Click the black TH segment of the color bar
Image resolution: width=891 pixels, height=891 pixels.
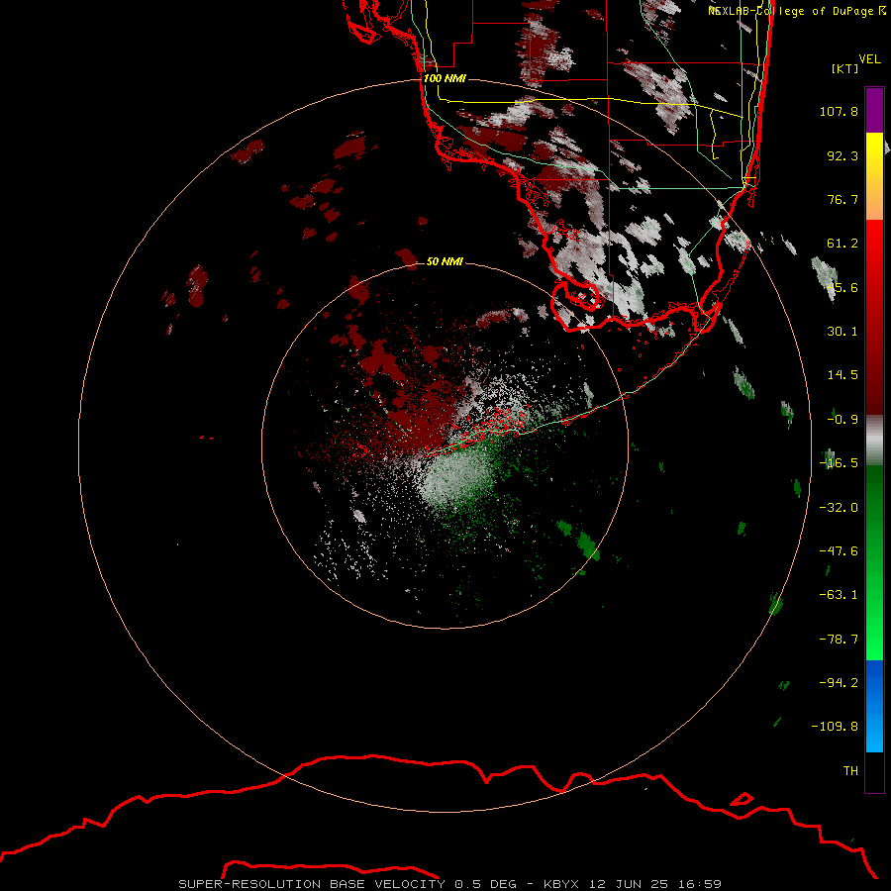(874, 772)
